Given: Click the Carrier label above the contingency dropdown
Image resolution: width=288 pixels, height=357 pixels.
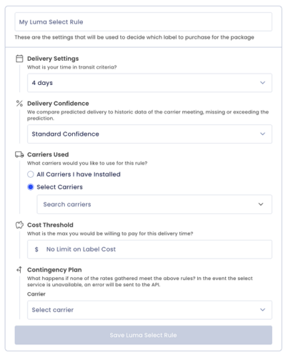Looking at the screenshot, I should point(36,294).
